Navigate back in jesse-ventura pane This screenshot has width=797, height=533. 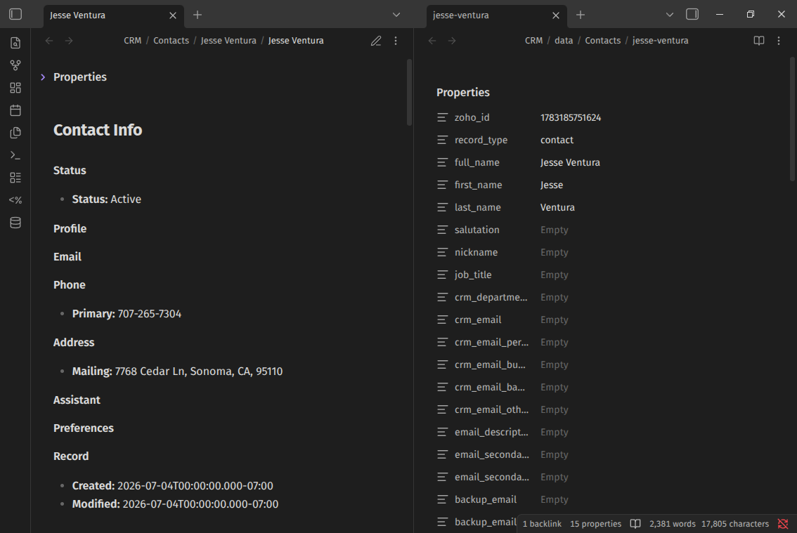click(432, 41)
